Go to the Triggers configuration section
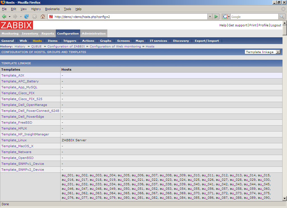Viewport: 287px width, 208px height. click(70, 41)
